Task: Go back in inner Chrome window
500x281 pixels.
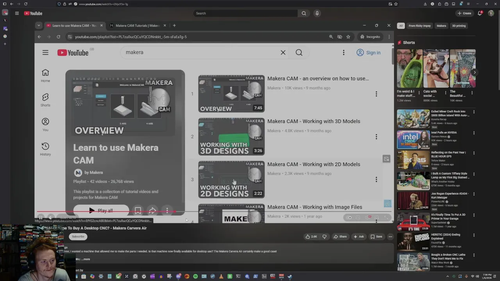Action: tap(39, 37)
